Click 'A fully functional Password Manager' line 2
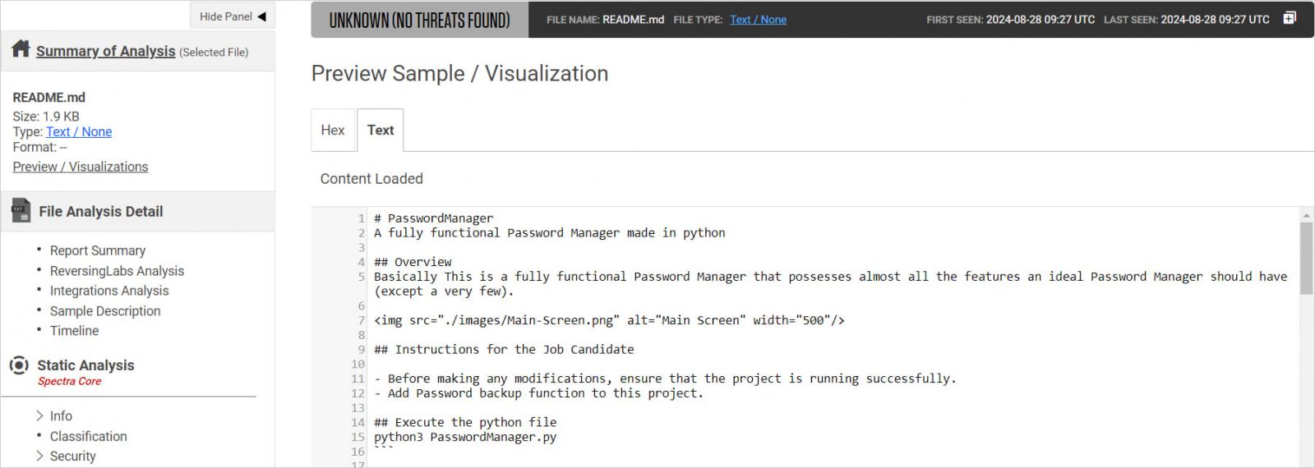1315x468 pixels. click(x=550, y=233)
